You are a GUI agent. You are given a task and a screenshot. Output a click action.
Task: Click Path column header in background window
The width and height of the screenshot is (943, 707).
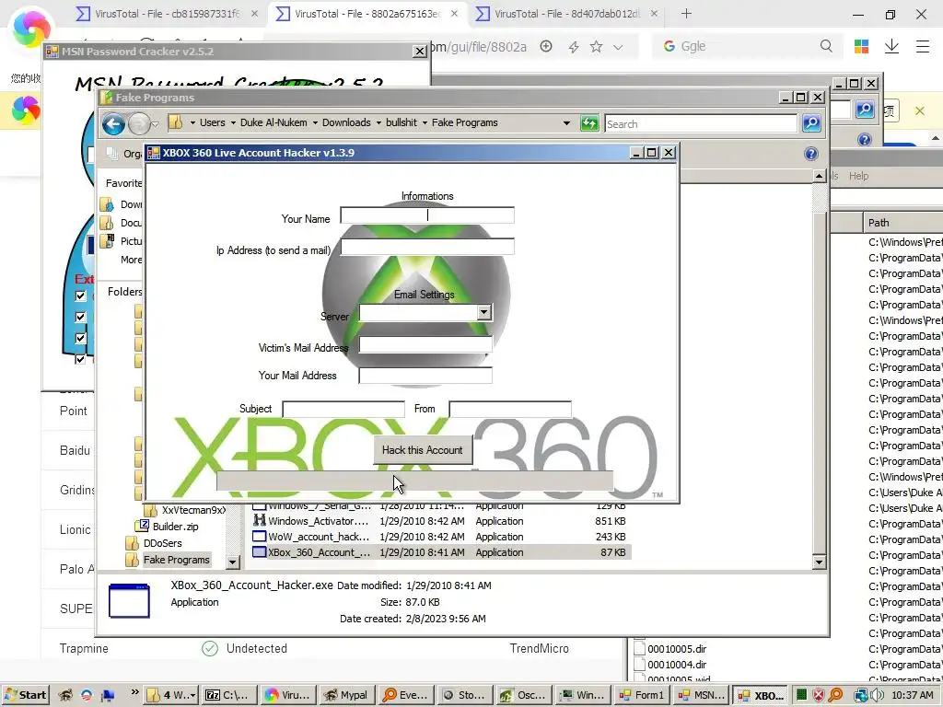tap(902, 223)
